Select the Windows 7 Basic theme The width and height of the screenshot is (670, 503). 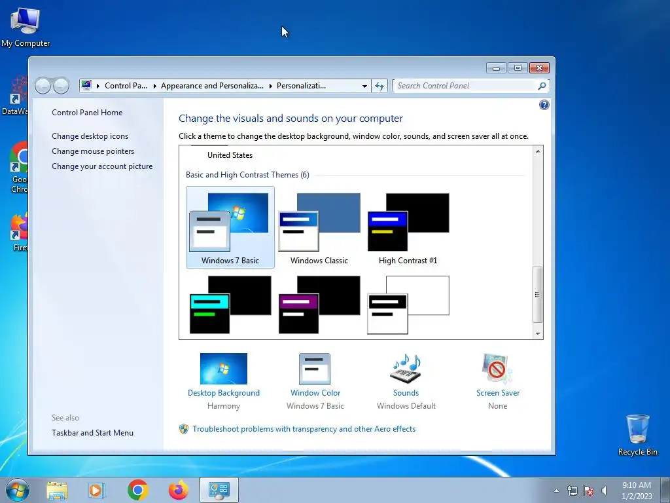[230, 227]
